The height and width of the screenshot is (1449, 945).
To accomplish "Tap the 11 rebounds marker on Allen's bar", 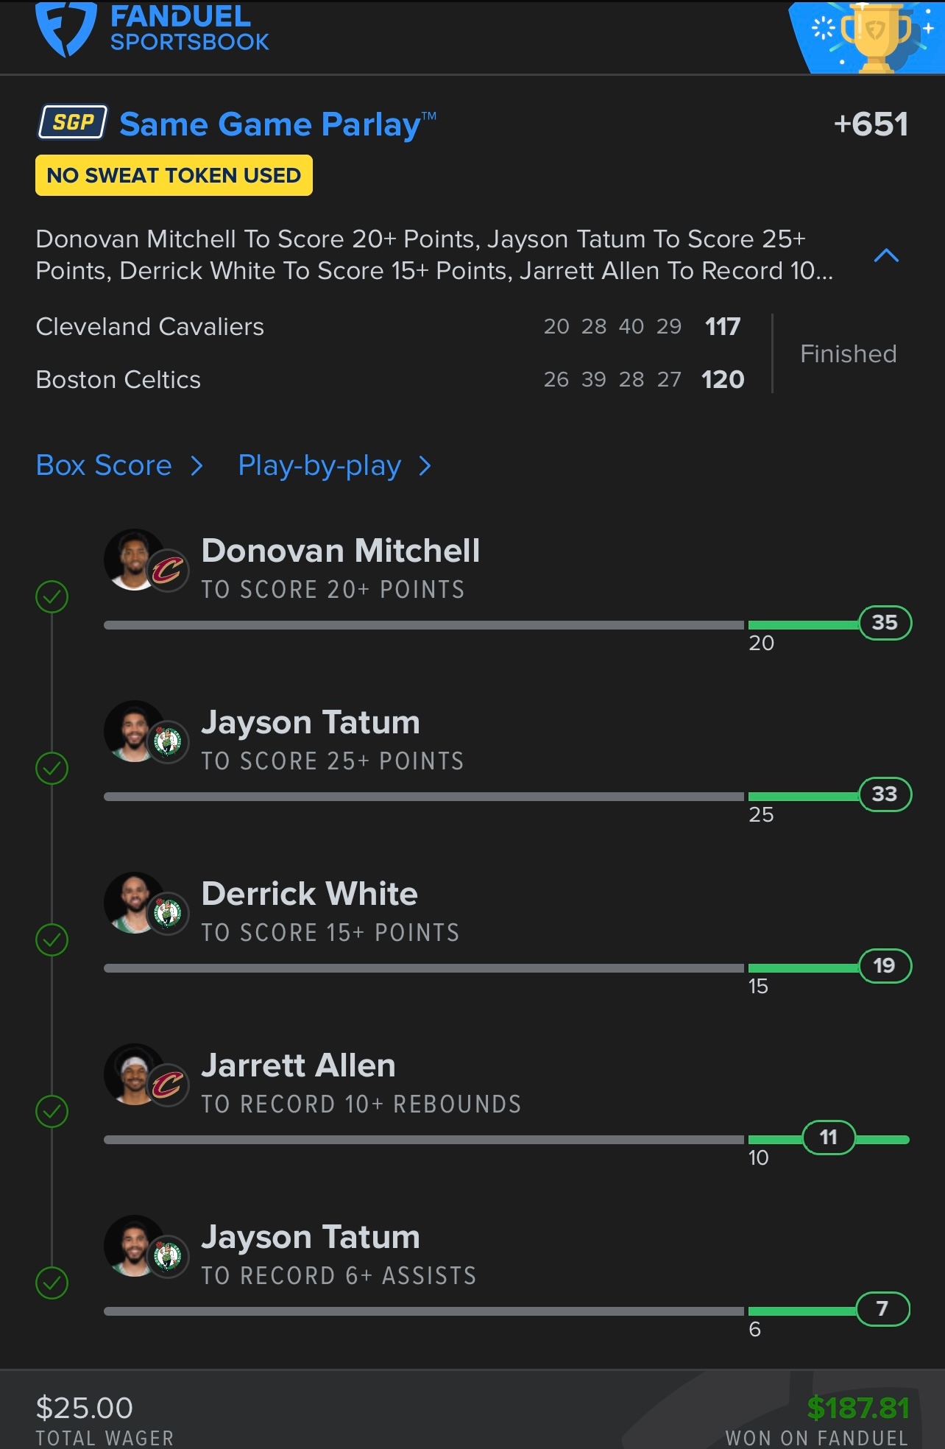I will [x=828, y=1138].
